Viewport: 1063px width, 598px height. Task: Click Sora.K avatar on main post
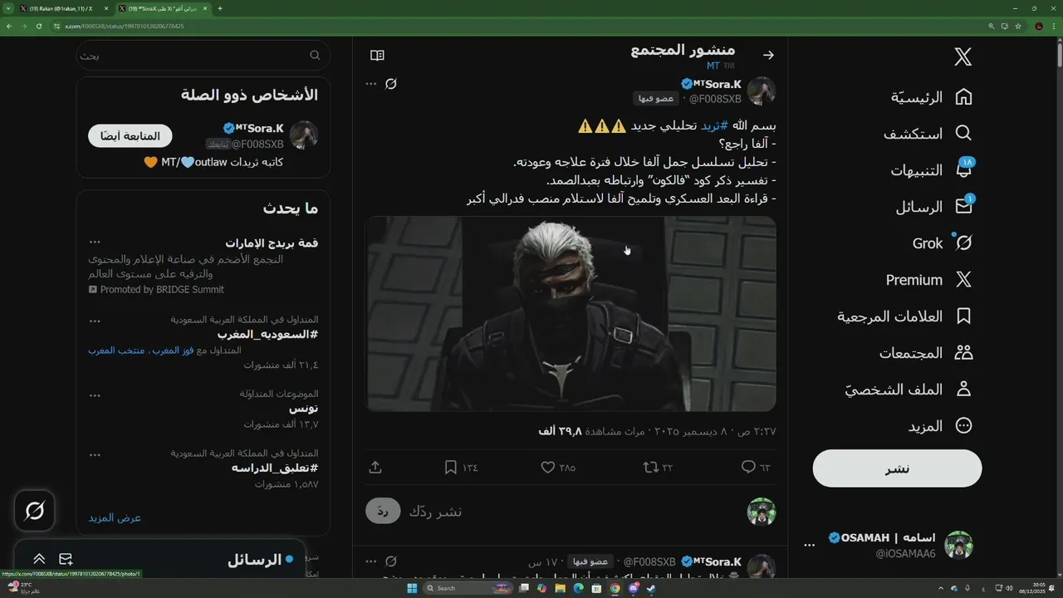click(762, 91)
